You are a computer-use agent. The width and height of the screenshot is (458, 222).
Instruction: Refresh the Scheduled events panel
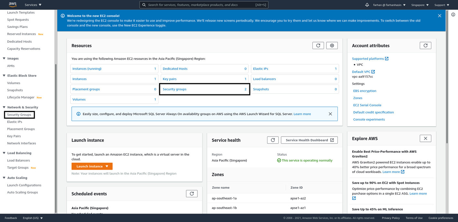(192, 193)
